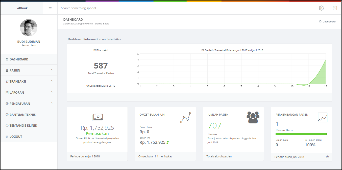Click the clipboard icon beside LAPORAN
The height and width of the screenshot is (170, 342).
tap(7, 93)
